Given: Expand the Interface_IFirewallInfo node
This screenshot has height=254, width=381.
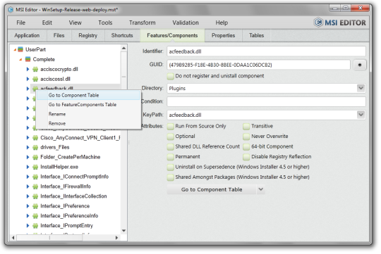Looking at the screenshot, I should click(28, 186).
